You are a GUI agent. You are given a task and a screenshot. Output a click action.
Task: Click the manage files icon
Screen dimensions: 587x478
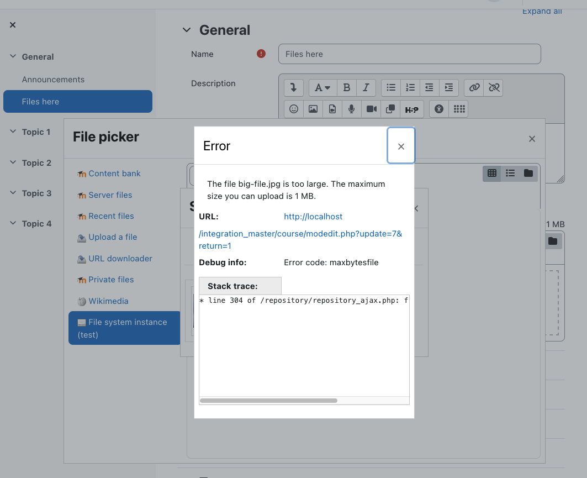390,109
